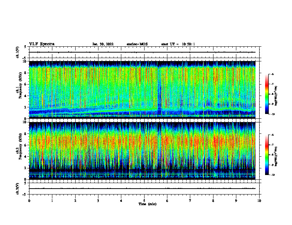Click the "ch.1(V)" axis label
292x225 pixels.
[17, 52]
